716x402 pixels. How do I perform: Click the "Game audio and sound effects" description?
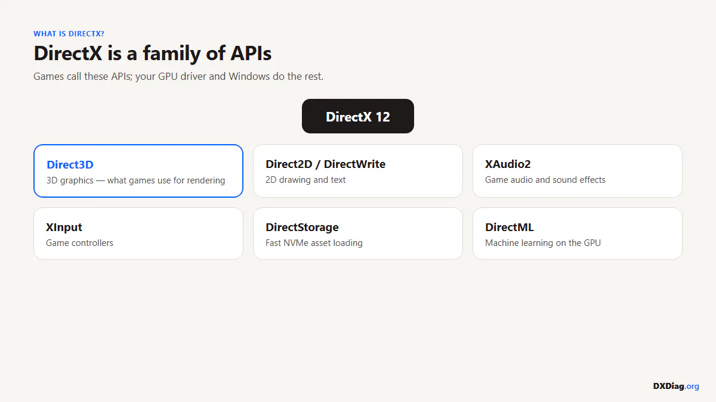(545, 180)
